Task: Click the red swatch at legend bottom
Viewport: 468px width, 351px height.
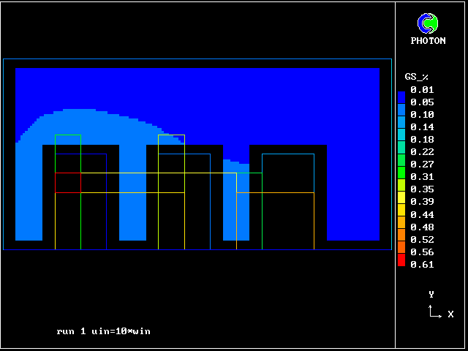Action: click(401, 260)
